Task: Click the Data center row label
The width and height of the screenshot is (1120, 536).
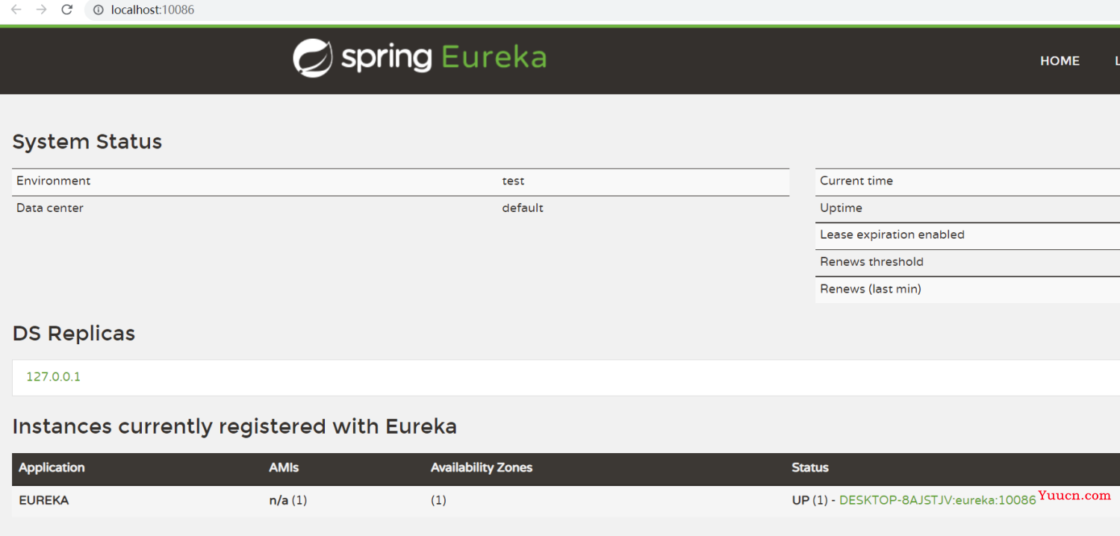Action: pyautogui.click(x=50, y=208)
